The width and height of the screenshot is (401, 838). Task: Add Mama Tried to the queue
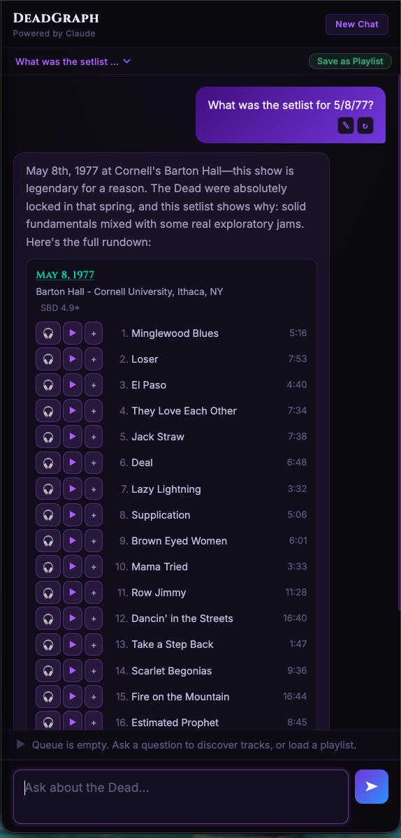[x=94, y=567]
